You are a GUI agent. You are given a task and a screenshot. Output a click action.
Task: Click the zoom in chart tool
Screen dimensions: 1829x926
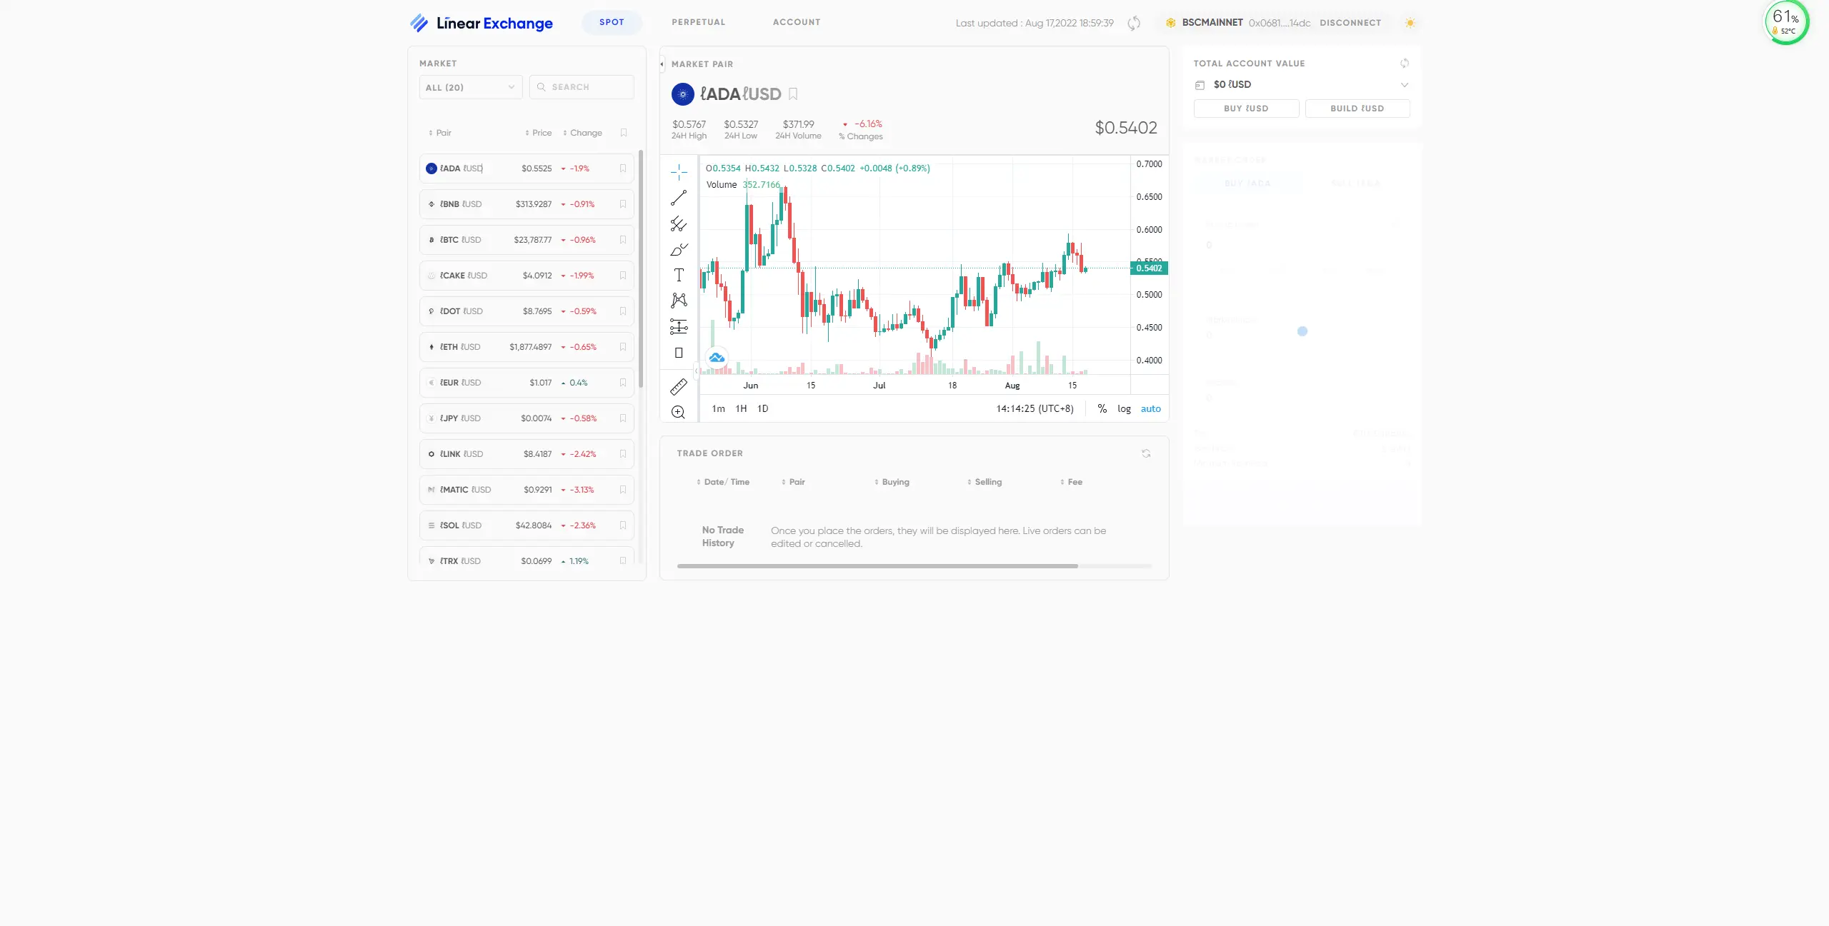(679, 412)
